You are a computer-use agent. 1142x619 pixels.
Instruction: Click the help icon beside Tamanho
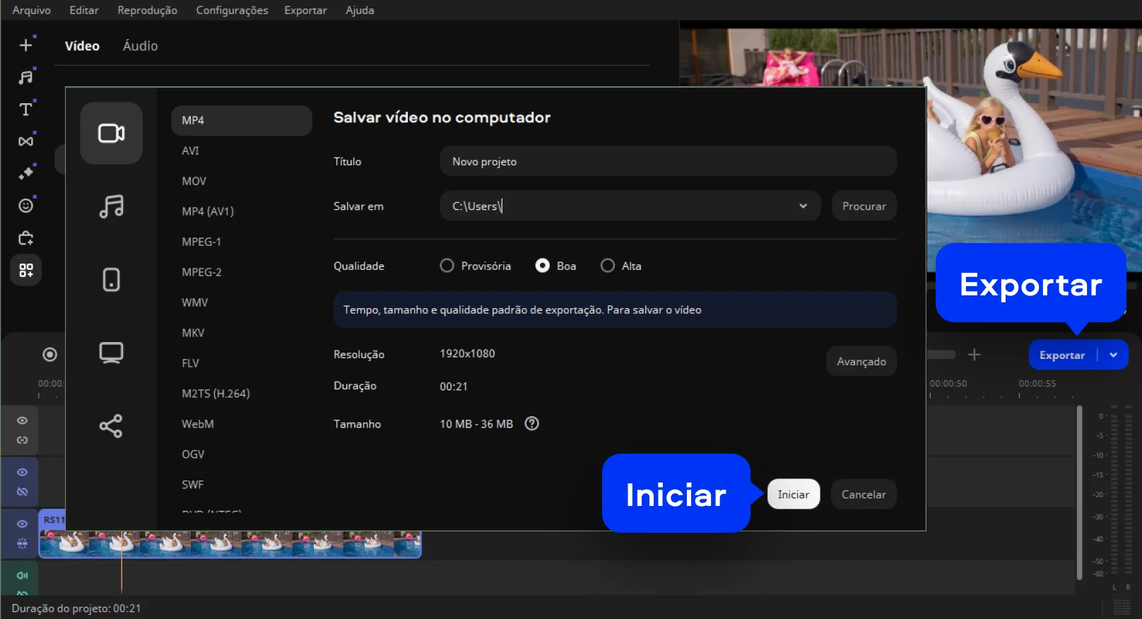click(532, 423)
